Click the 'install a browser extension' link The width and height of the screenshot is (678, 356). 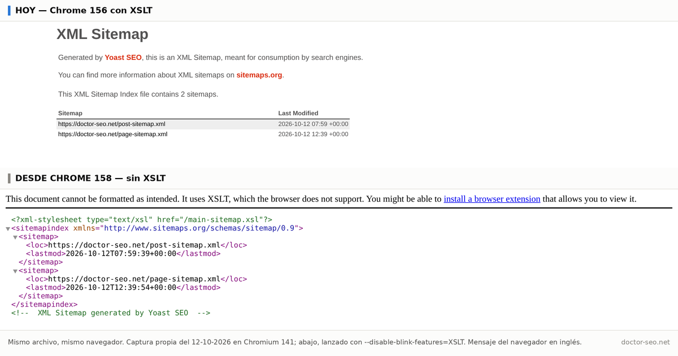pos(492,199)
